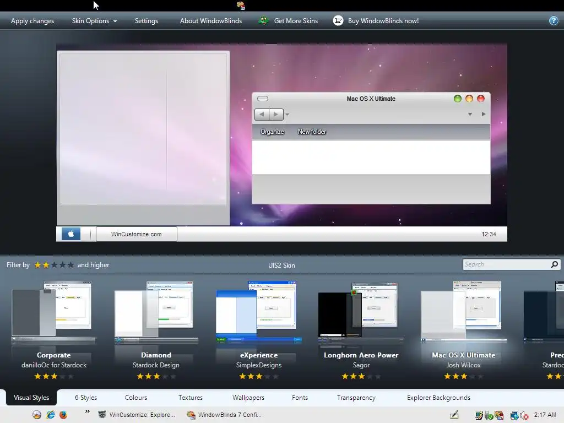Click the muted volume tray icon

(524, 415)
